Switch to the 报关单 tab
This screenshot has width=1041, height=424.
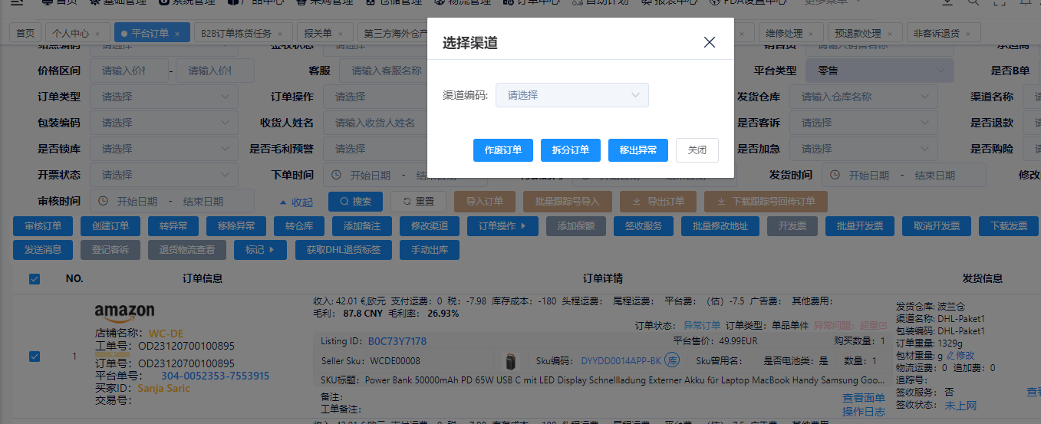click(x=318, y=34)
